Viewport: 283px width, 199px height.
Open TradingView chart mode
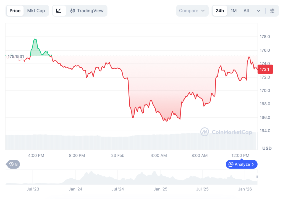[87, 11]
